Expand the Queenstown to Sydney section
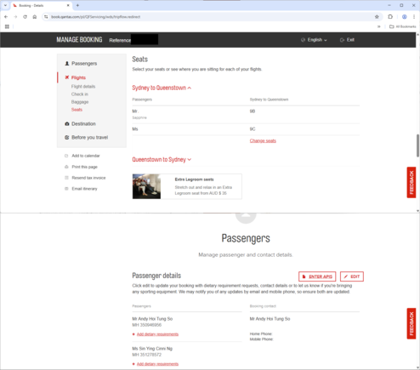The height and width of the screenshot is (370, 420). coord(162,160)
